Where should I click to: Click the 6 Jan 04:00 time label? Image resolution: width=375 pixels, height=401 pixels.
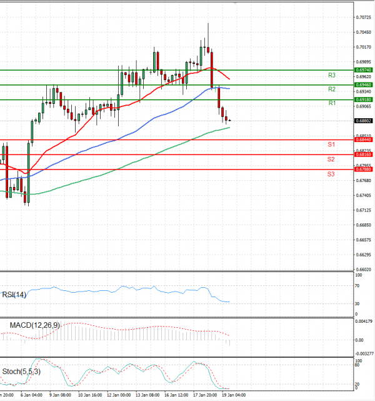(31, 395)
